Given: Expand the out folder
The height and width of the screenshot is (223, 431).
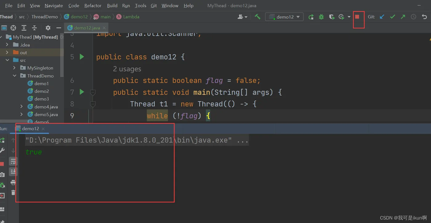Looking at the screenshot, I should (x=7, y=52).
